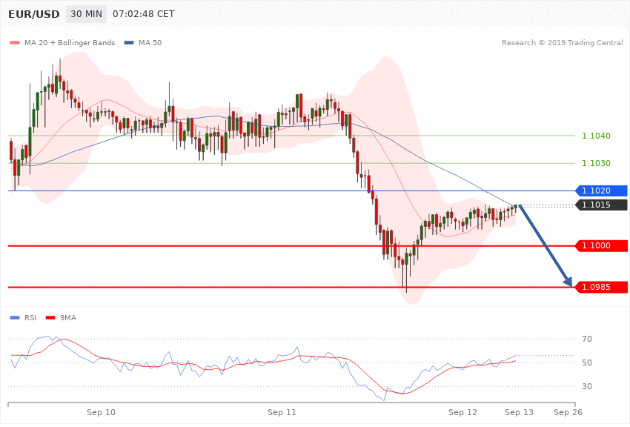This screenshot has width=630, height=427.
Task: Click the Sep 13 date axis label
Action: pyautogui.click(x=519, y=412)
